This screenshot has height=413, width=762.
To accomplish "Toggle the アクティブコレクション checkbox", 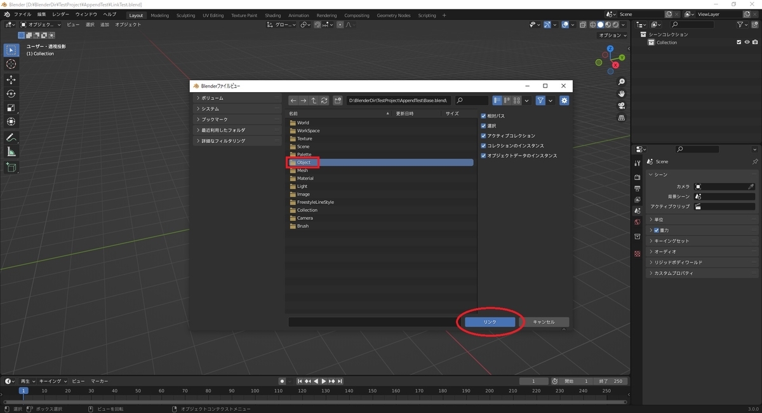I will point(484,136).
